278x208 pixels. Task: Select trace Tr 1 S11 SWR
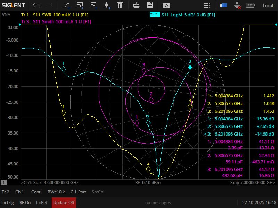pos(56,15)
